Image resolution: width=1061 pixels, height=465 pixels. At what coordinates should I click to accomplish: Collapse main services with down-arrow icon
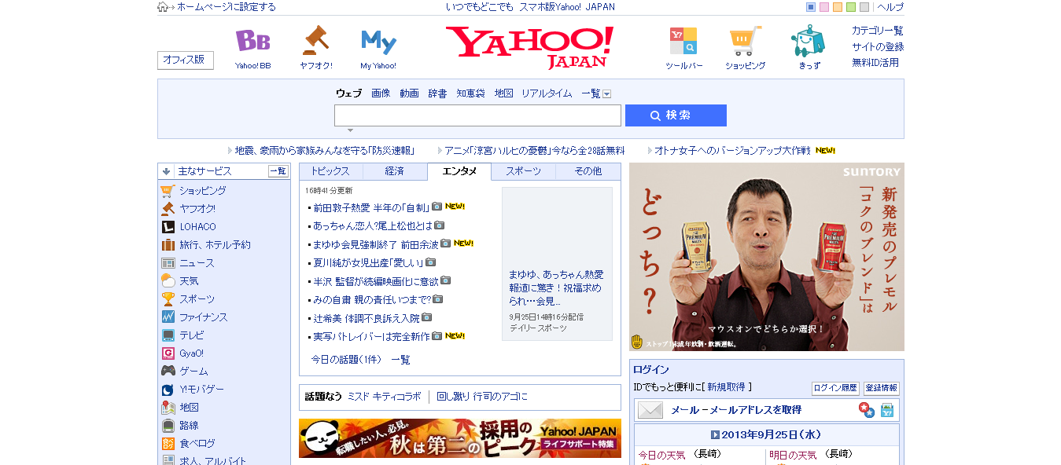point(166,170)
